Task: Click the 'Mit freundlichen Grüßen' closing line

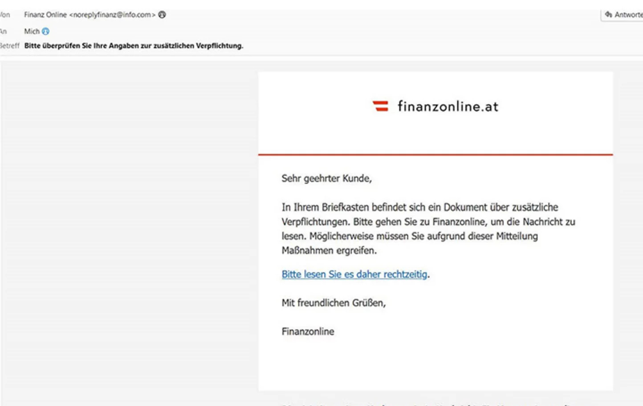Action: (x=334, y=303)
